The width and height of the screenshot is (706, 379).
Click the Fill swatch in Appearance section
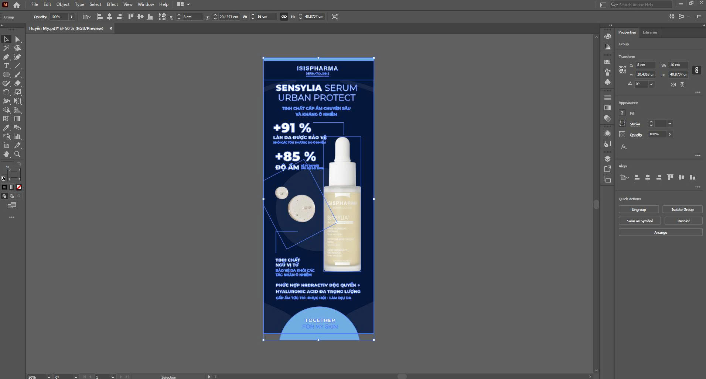coord(623,113)
